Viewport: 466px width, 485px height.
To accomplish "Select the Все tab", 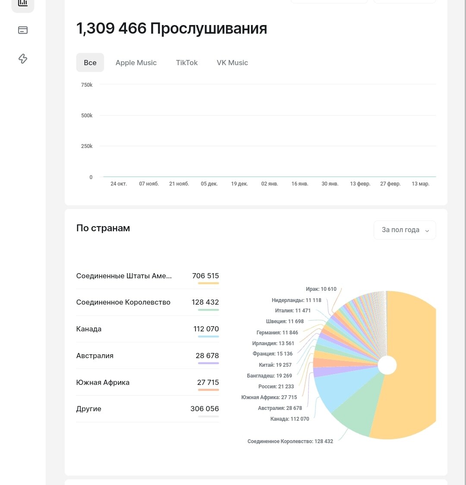I will (90, 63).
